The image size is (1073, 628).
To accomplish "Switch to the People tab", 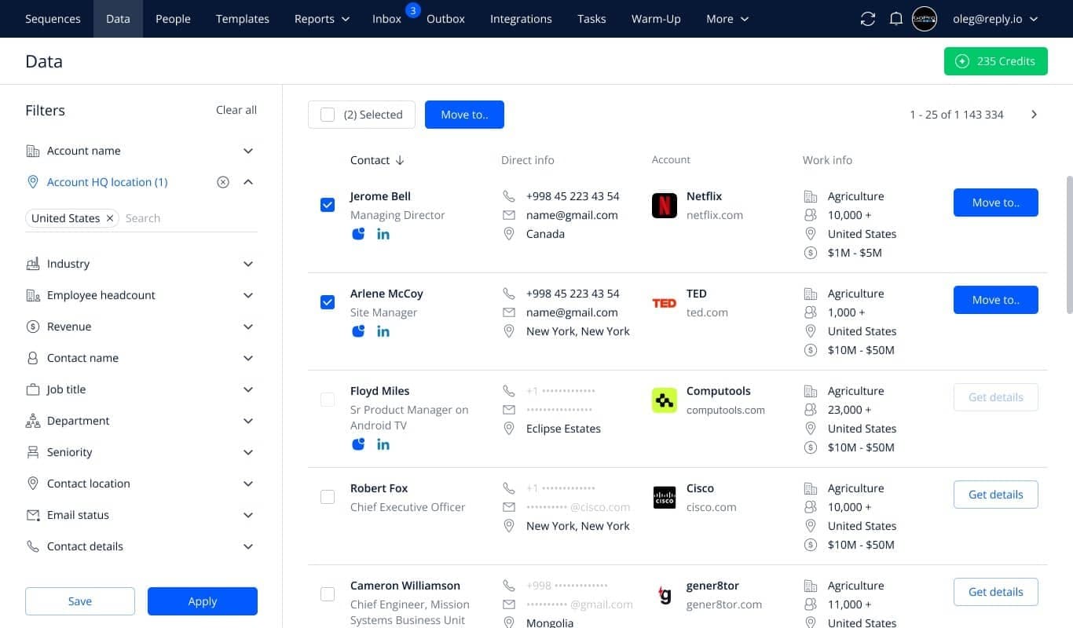I will [x=173, y=18].
